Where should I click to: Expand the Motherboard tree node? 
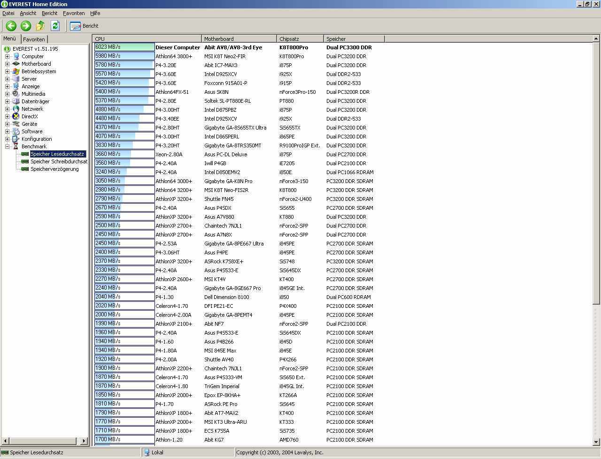7,64
